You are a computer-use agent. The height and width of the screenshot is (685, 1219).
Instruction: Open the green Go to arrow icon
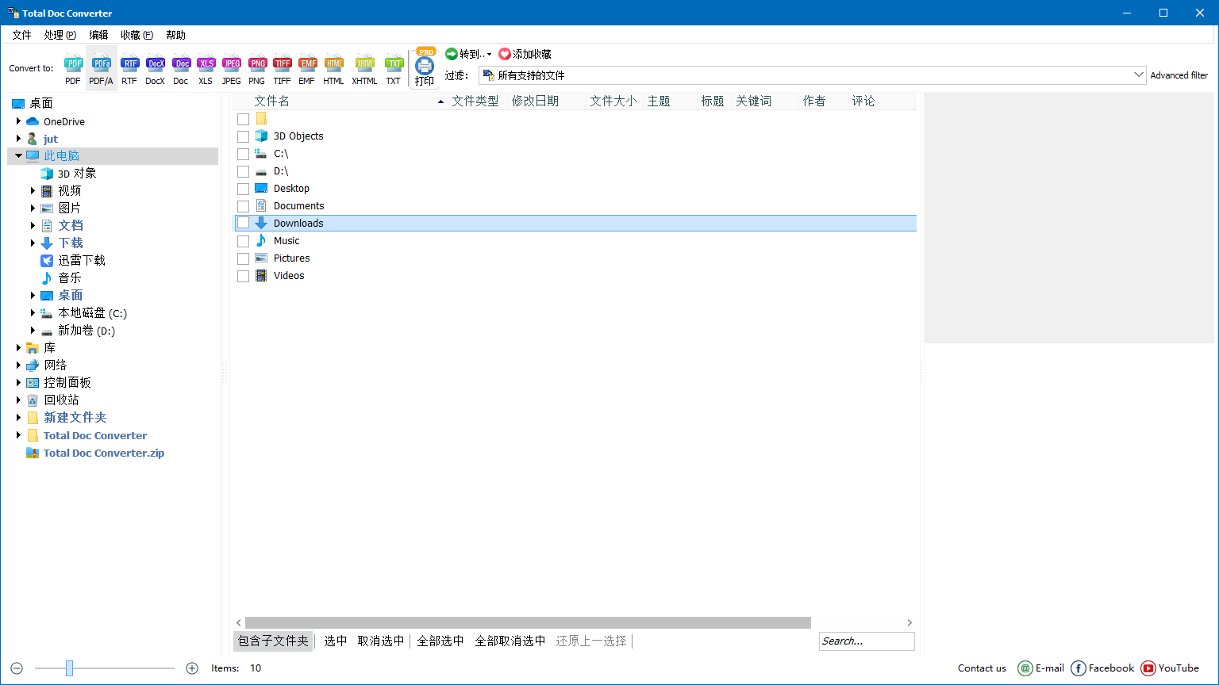tap(452, 54)
